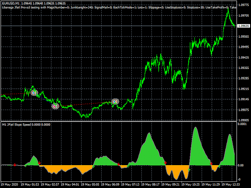This screenshot has height=188, width=251.
Task: Click the current price tag 1.09635
Action: click(243, 26)
